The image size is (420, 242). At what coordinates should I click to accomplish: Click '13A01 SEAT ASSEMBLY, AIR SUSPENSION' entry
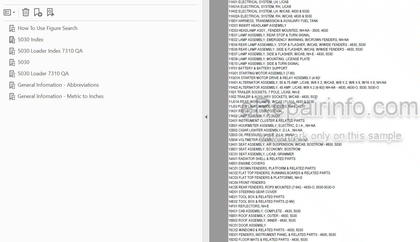point(285,145)
